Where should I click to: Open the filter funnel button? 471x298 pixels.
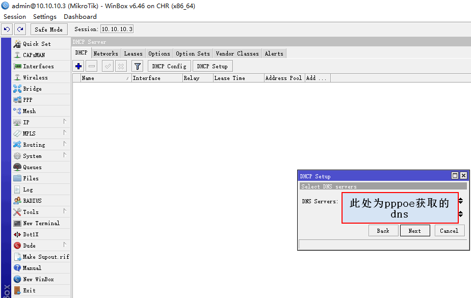(137, 66)
